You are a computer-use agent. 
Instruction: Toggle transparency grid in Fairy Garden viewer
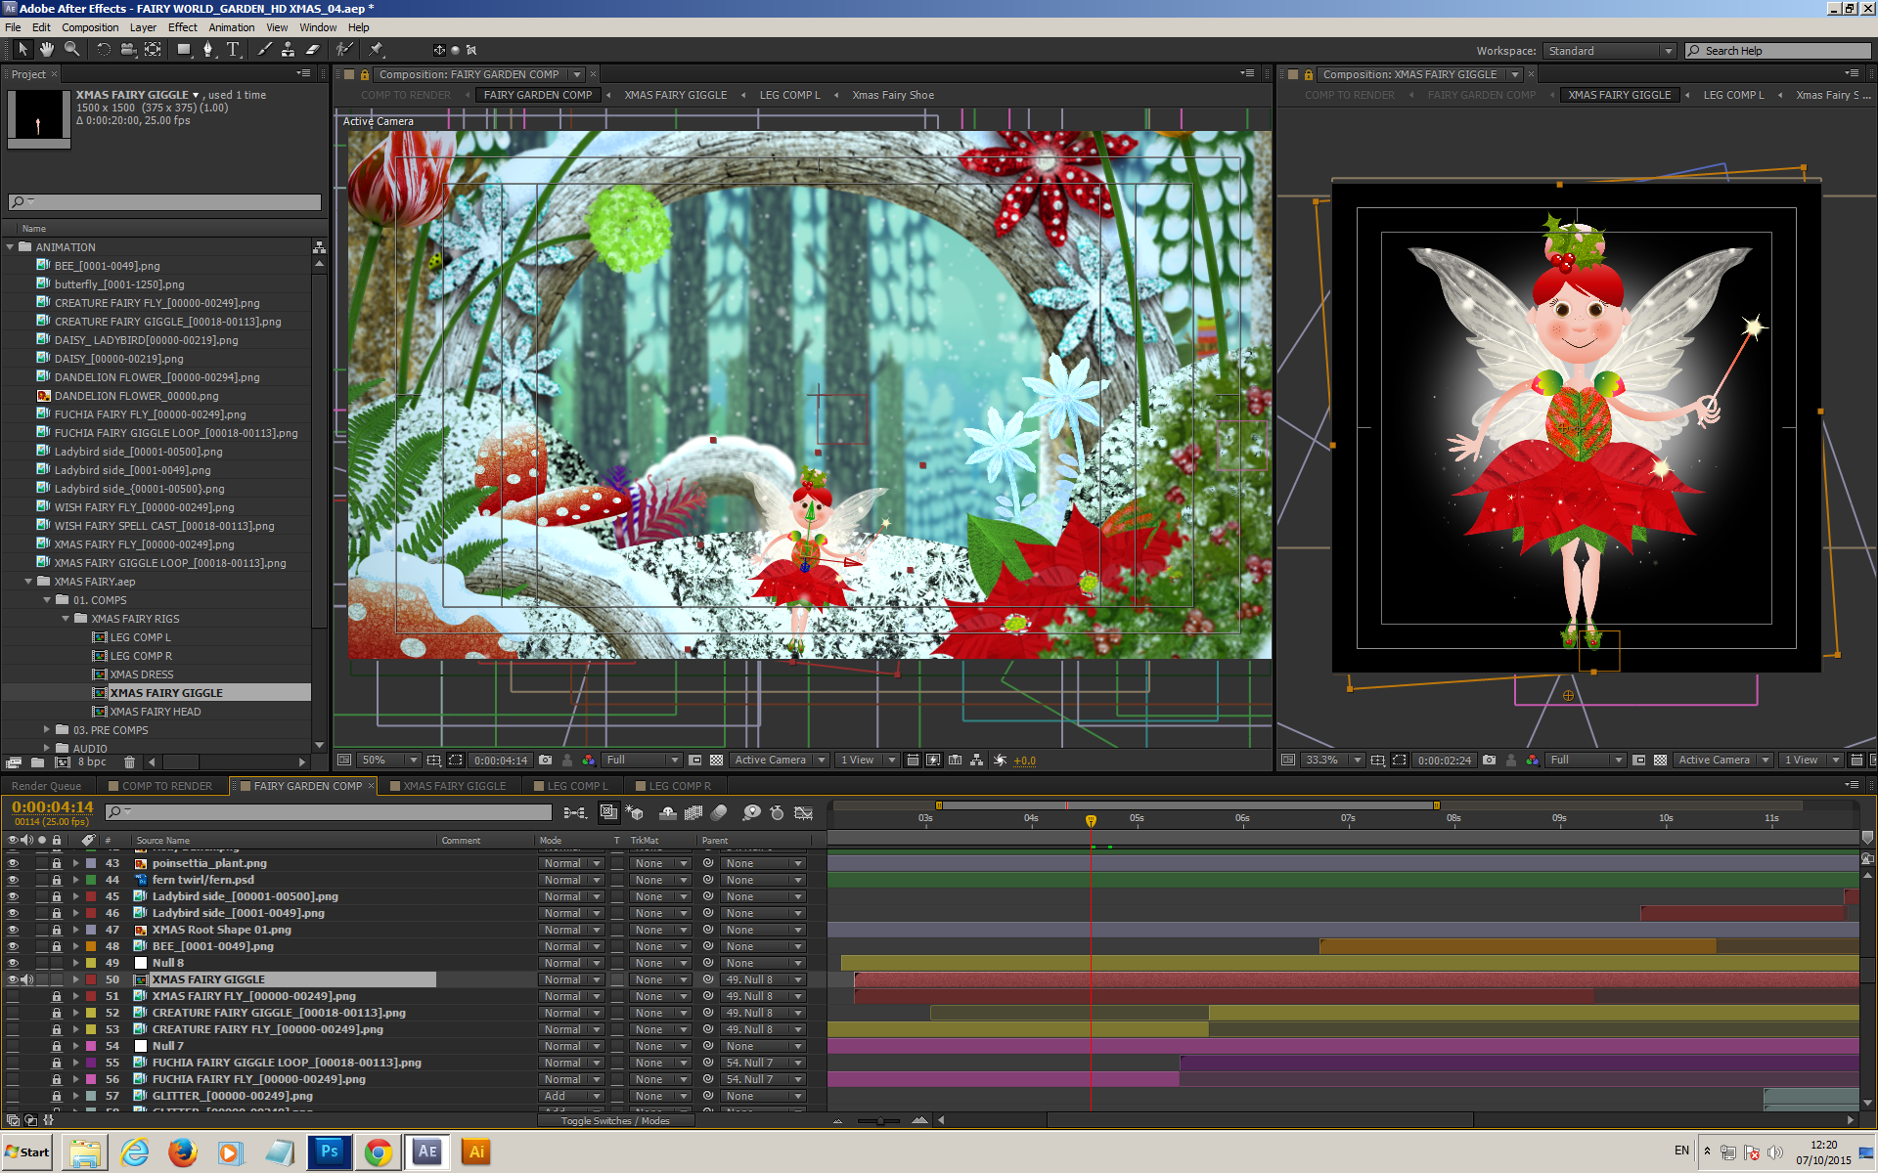tap(716, 760)
